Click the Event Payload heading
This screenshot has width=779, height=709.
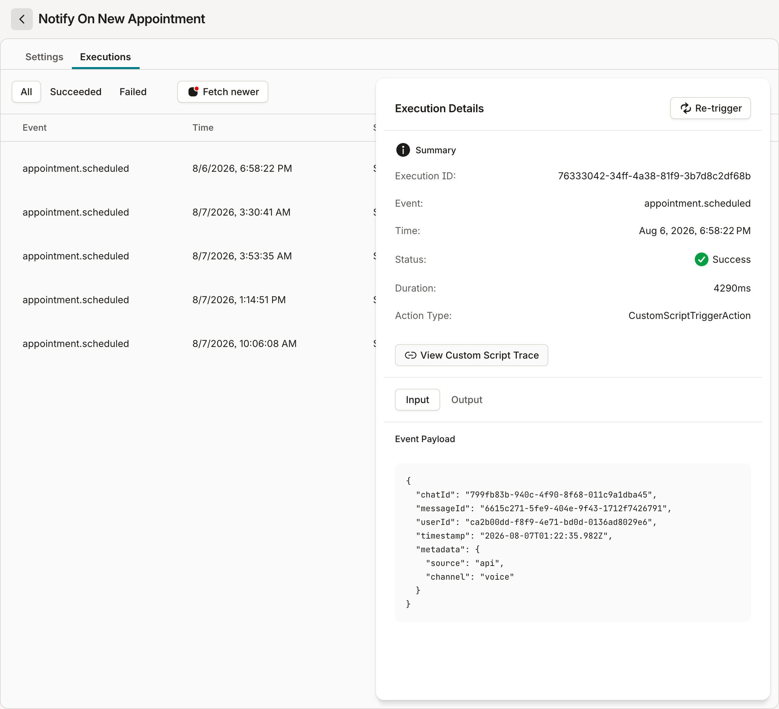click(425, 439)
